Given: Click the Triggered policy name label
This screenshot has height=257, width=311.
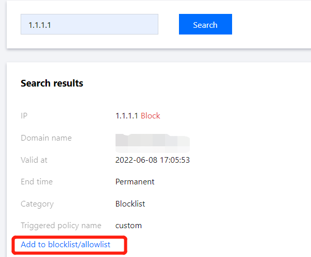Looking at the screenshot, I should pos(61,226).
